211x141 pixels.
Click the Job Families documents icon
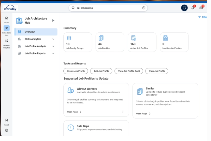tap(101, 38)
